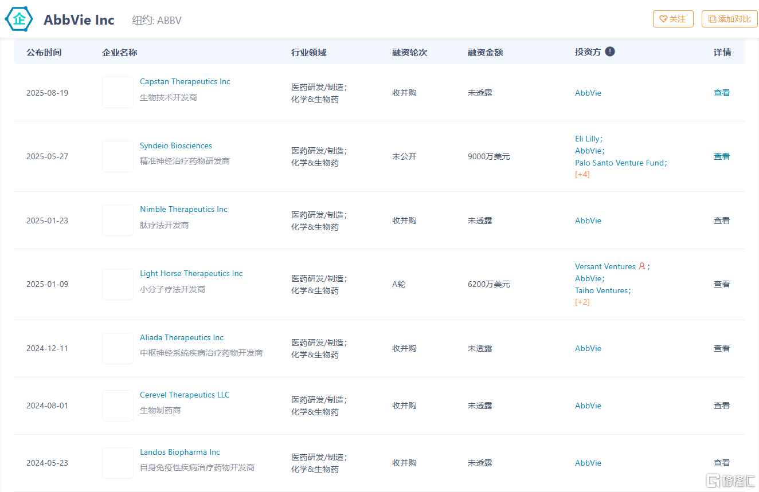Viewport: 759px width, 492px height.
Task: Select the AbbVie Inc page title
Action: [79, 20]
